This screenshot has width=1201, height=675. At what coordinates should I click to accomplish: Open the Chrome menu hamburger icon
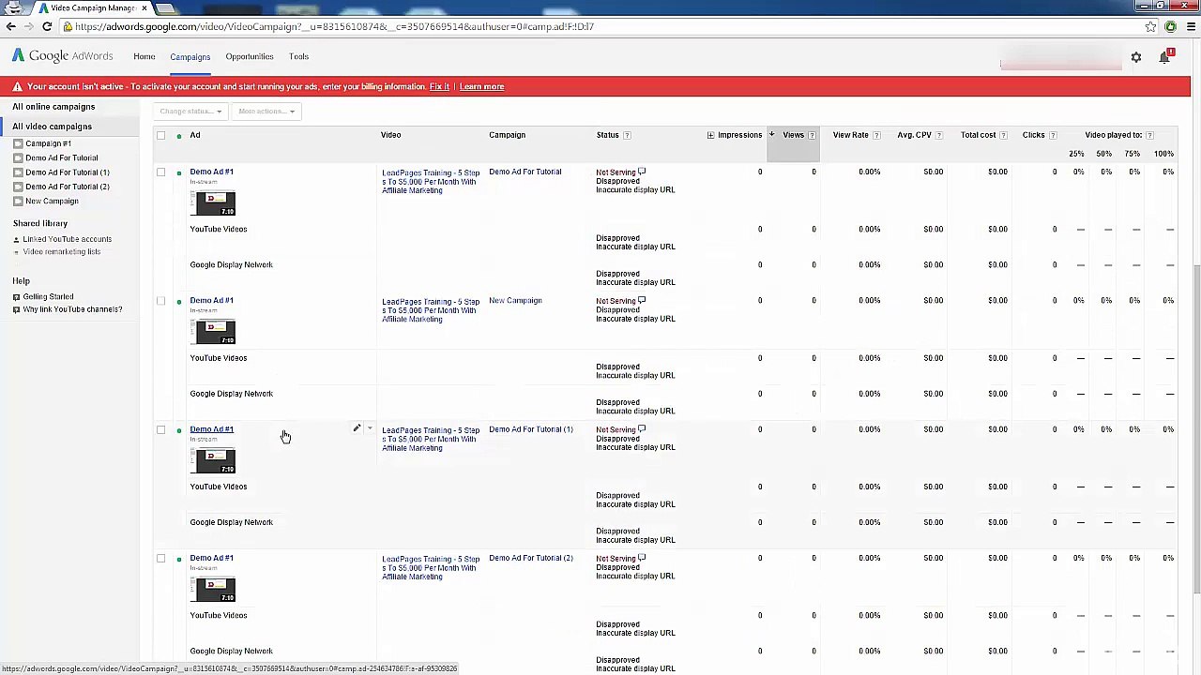(1190, 26)
